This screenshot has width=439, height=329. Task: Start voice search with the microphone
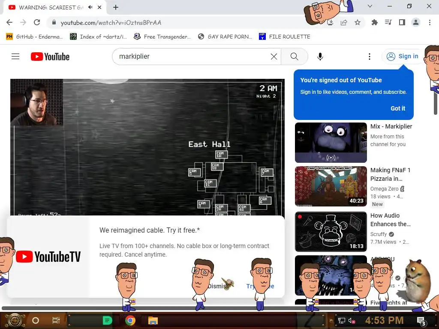click(x=320, y=57)
